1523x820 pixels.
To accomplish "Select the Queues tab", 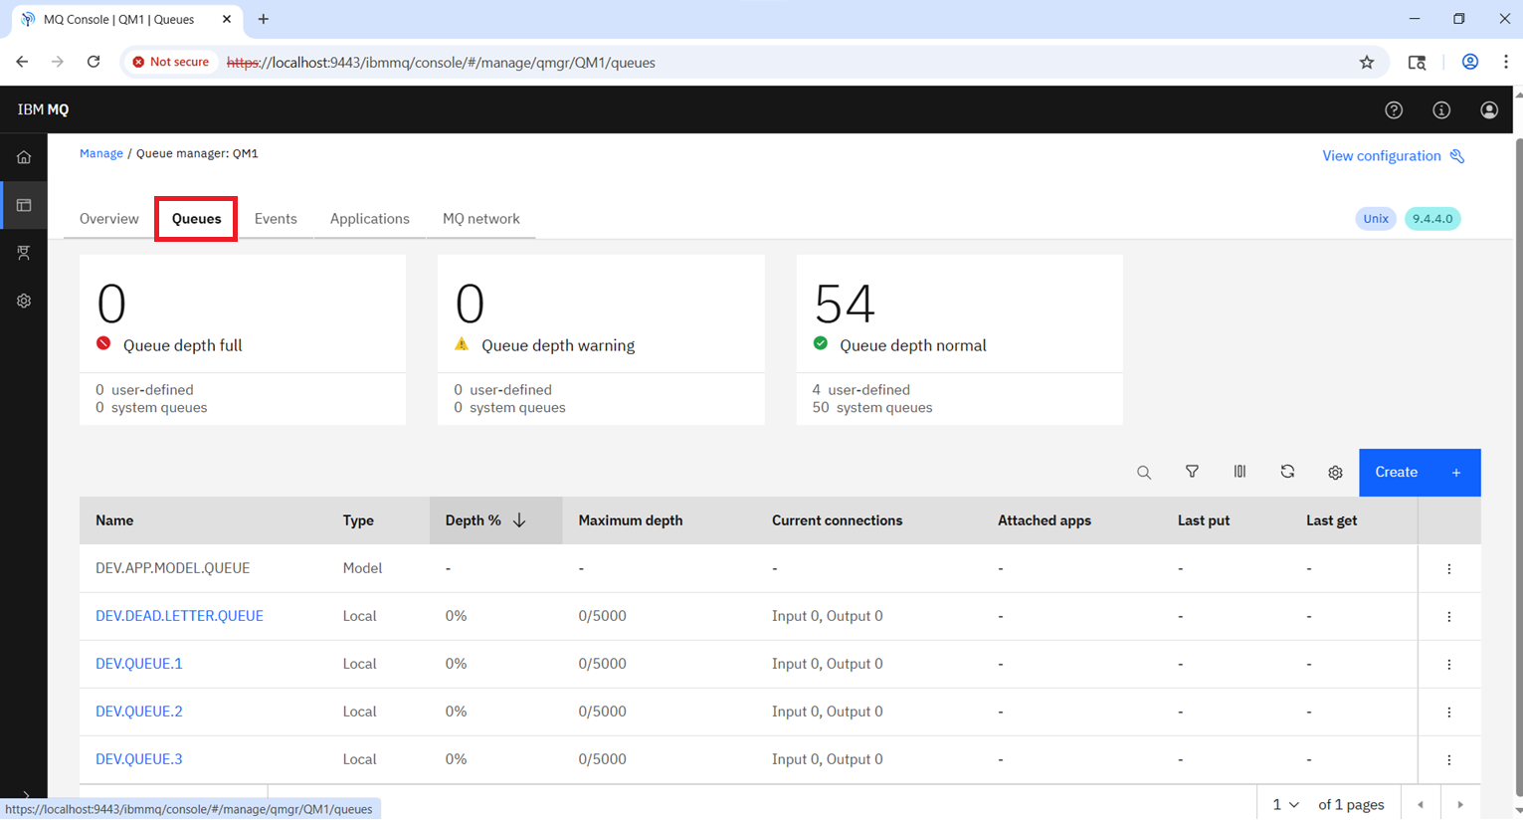I will [196, 219].
